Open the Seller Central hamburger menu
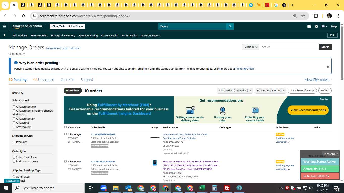 4,26
